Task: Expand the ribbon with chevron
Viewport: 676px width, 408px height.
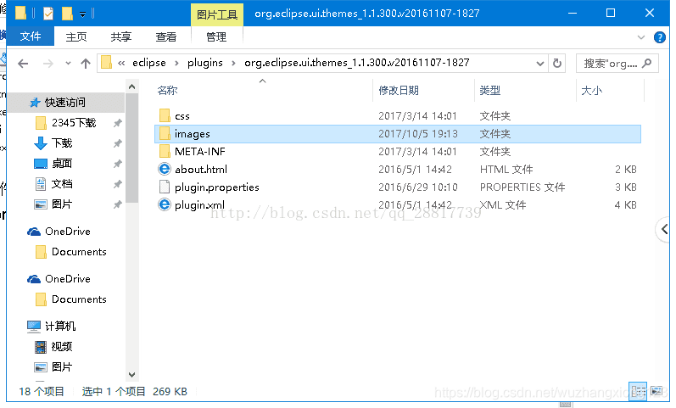Action: tap(641, 37)
